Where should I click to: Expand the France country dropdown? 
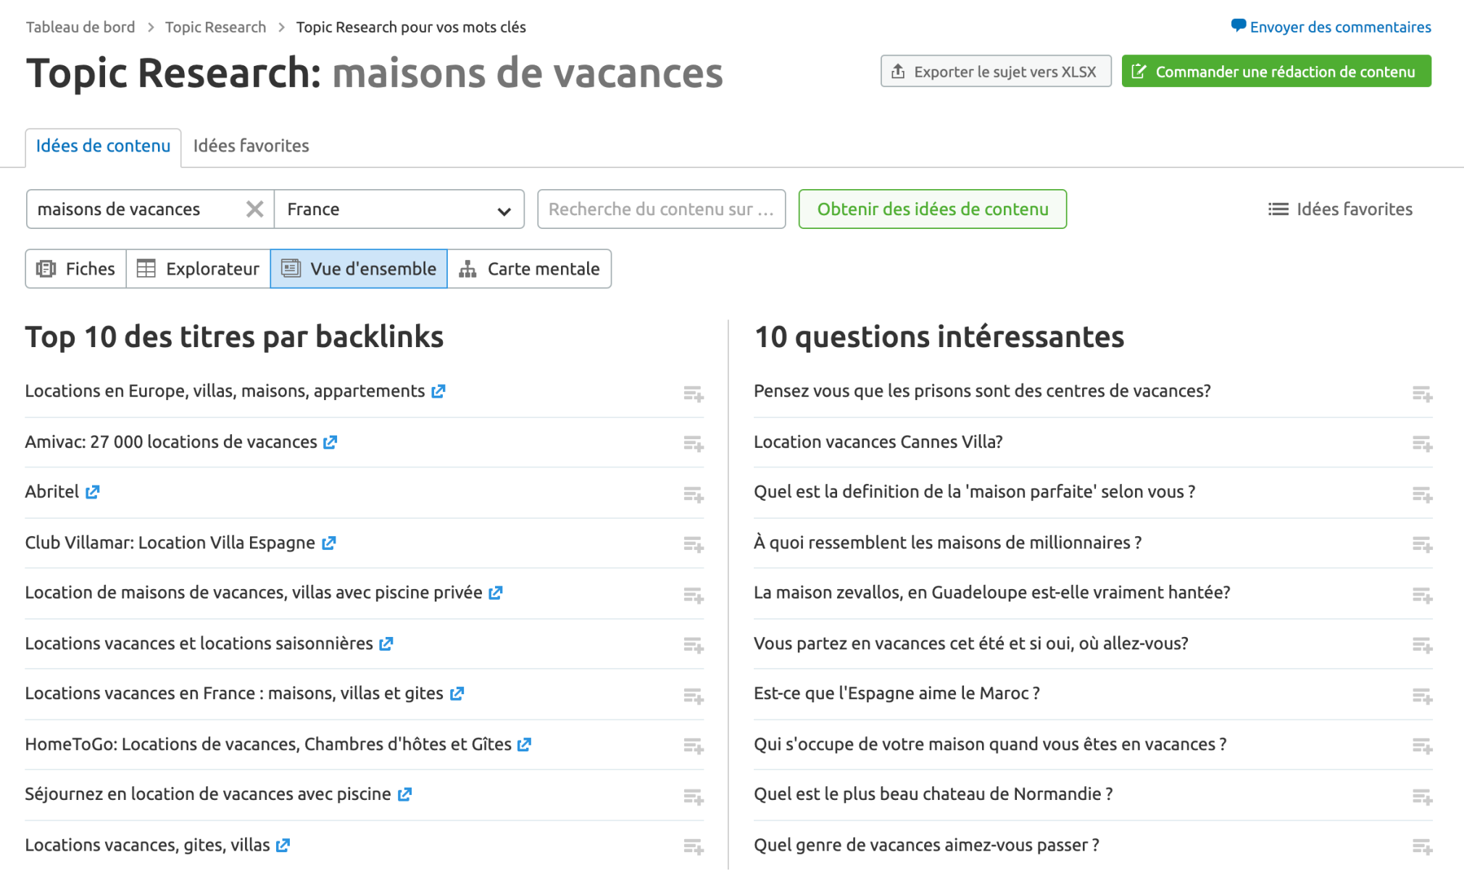coord(503,210)
